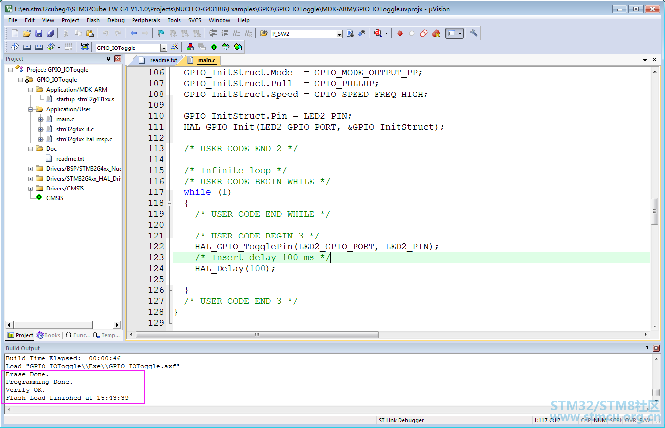Click the Insert bookmark flag icon
665x428 pixels.
[x=161, y=33]
